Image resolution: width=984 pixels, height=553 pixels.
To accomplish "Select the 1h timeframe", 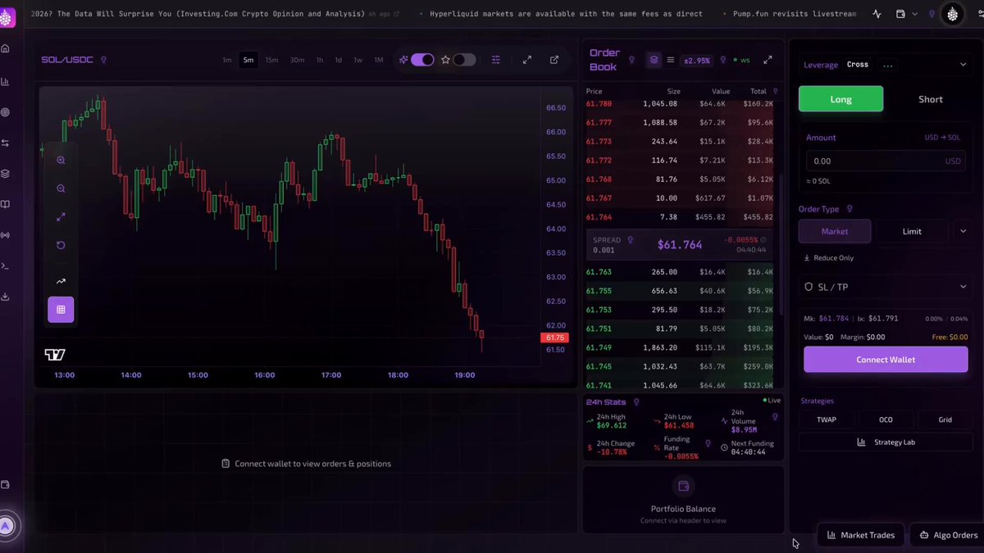I will coord(320,60).
